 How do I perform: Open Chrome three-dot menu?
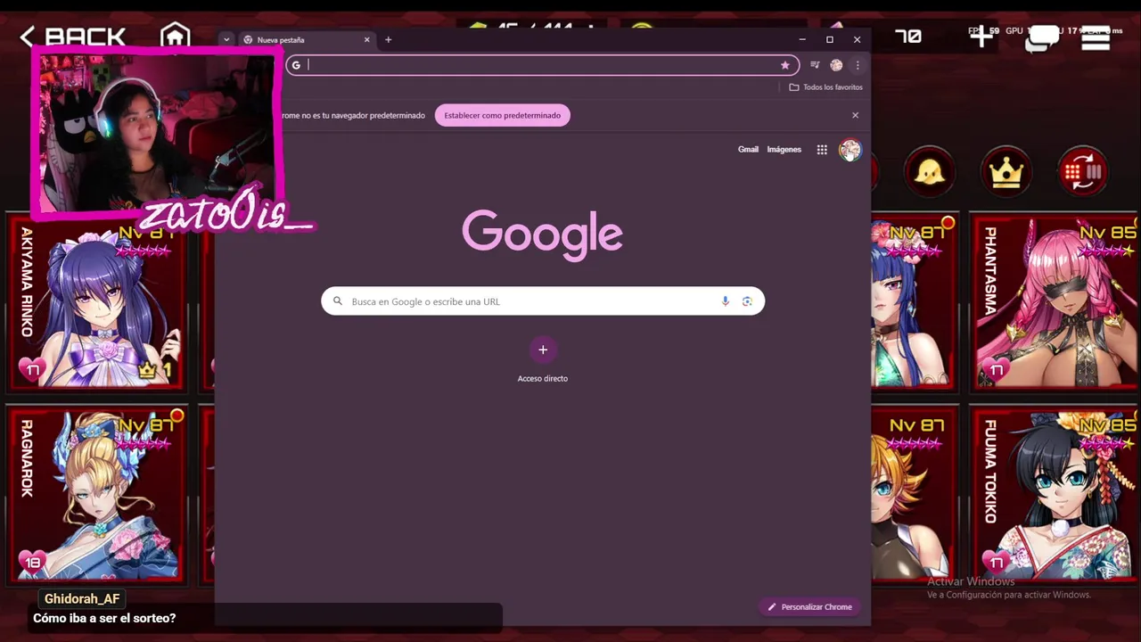coord(858,65)
